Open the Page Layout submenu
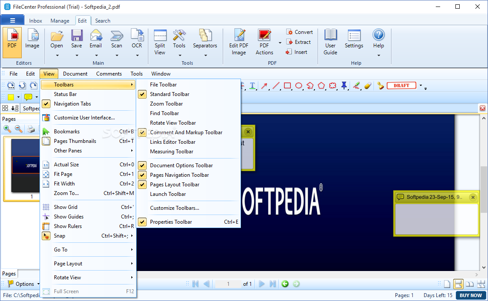Viewport: 488px width, 301px height. (x=88, y=264)
